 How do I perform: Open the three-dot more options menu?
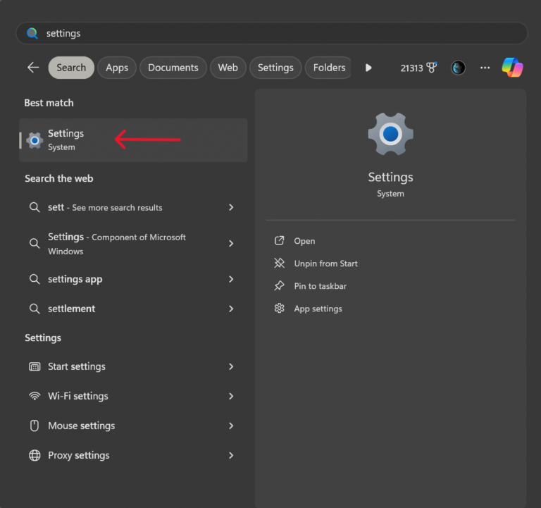coord(485,68)
